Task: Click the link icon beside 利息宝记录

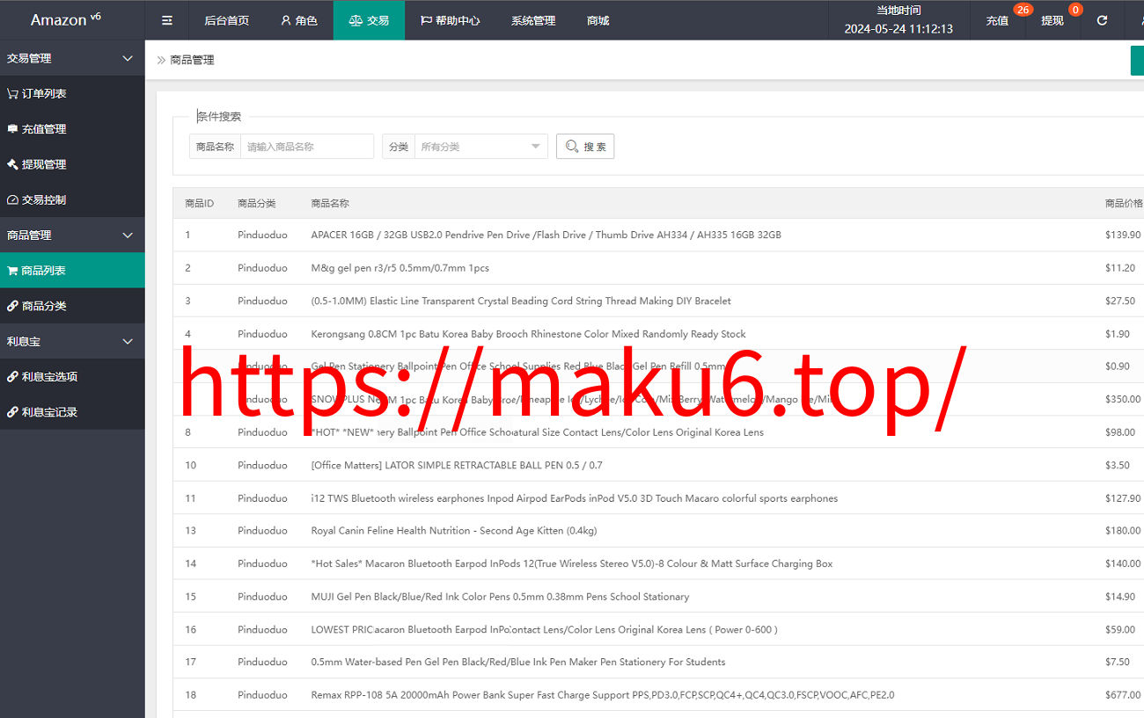Action: [x=12, y=411]
